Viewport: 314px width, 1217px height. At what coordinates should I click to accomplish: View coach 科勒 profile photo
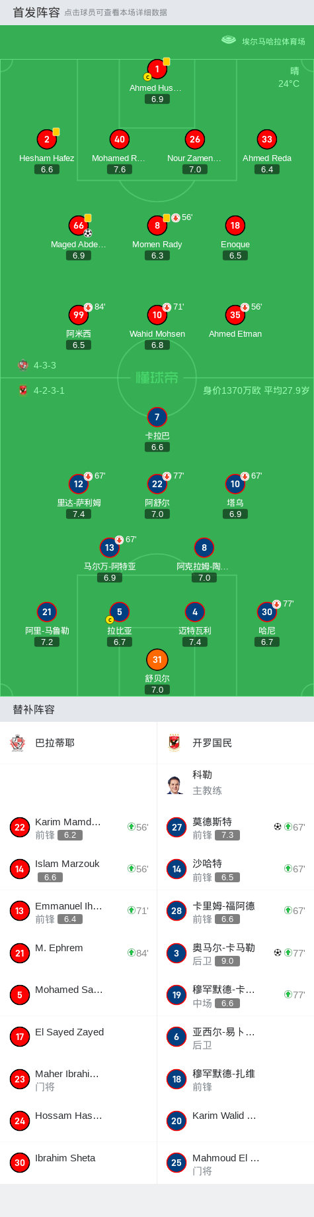[x=175, y=785]
